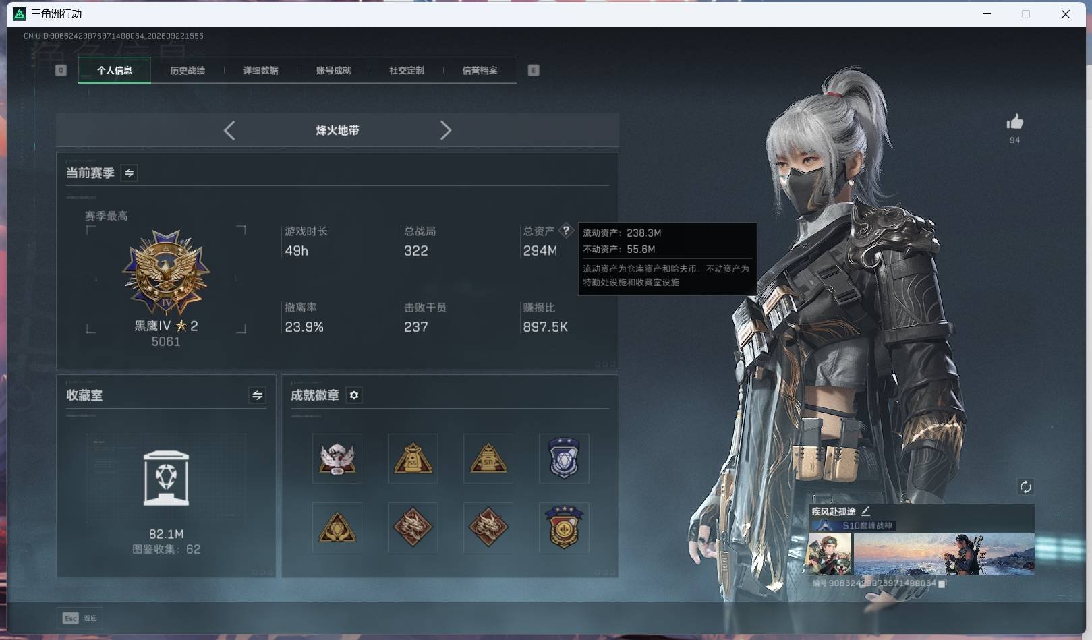Click the 游戏时长 value 49h
1092x640 pixels.
coord(297,251)
